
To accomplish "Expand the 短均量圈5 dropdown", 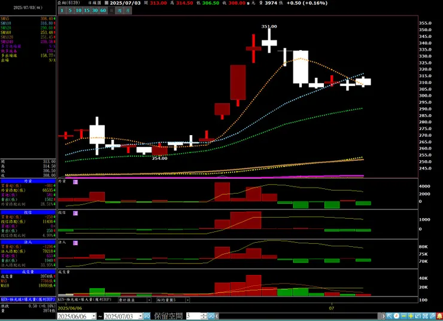I will click(x=187, y=300).
